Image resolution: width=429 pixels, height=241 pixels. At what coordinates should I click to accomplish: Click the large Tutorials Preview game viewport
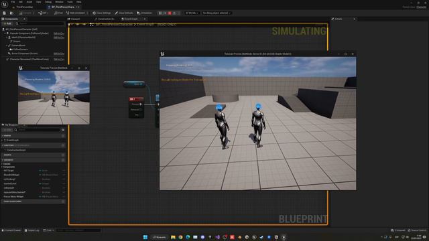tap(257, 123)
